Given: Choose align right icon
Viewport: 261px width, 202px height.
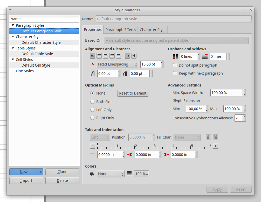Looking at the screenshot, I should [106, 56].
